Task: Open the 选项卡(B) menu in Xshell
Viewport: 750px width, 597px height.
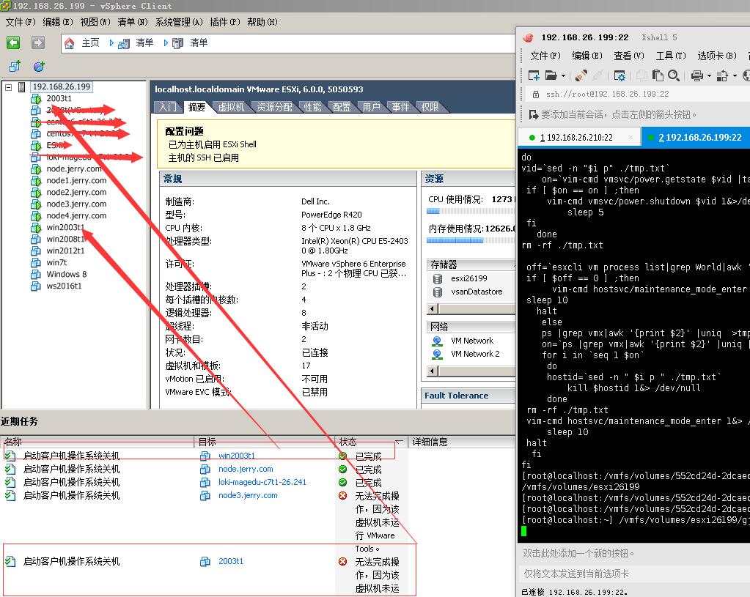Action: (716, 56)
